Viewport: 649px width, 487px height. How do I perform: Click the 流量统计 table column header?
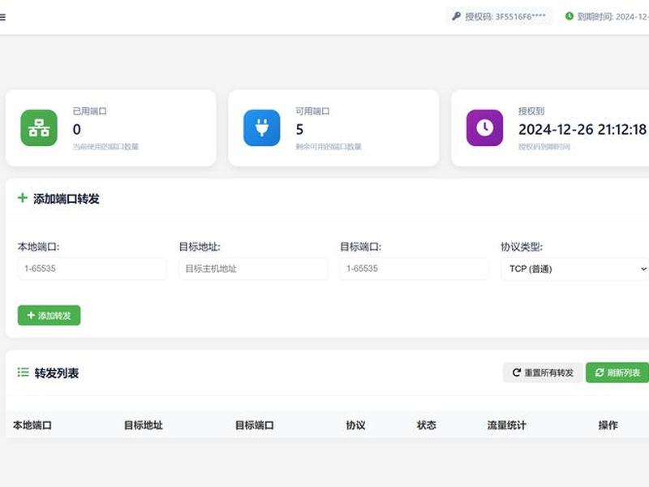(x=506, y=425)
